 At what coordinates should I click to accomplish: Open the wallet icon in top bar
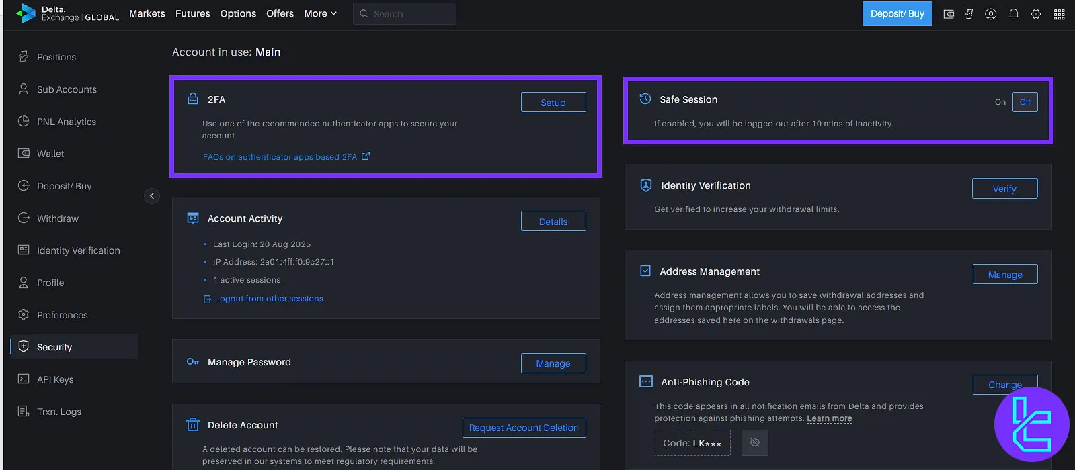(949, 14)
